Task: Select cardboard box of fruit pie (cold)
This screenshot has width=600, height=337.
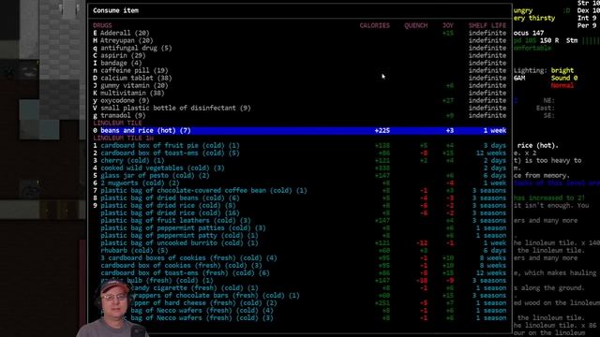Action: coord(170,145)
